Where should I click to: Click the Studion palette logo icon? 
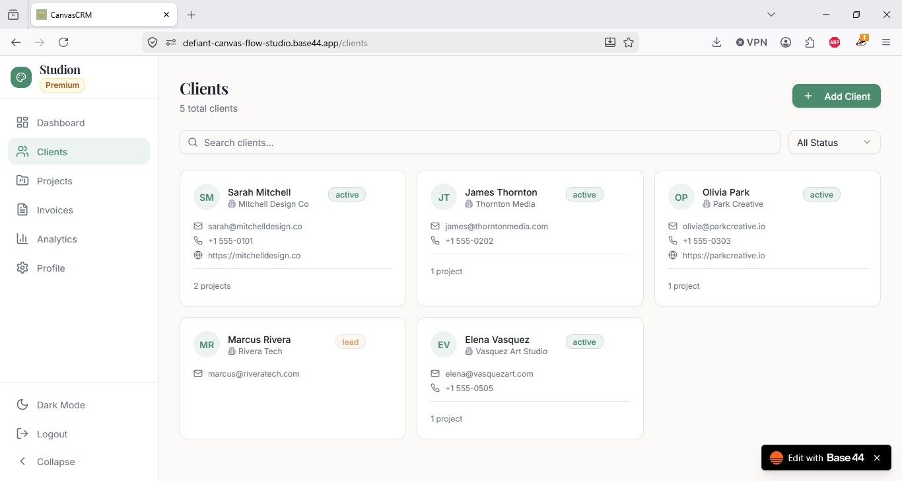[x=21, y=77]
